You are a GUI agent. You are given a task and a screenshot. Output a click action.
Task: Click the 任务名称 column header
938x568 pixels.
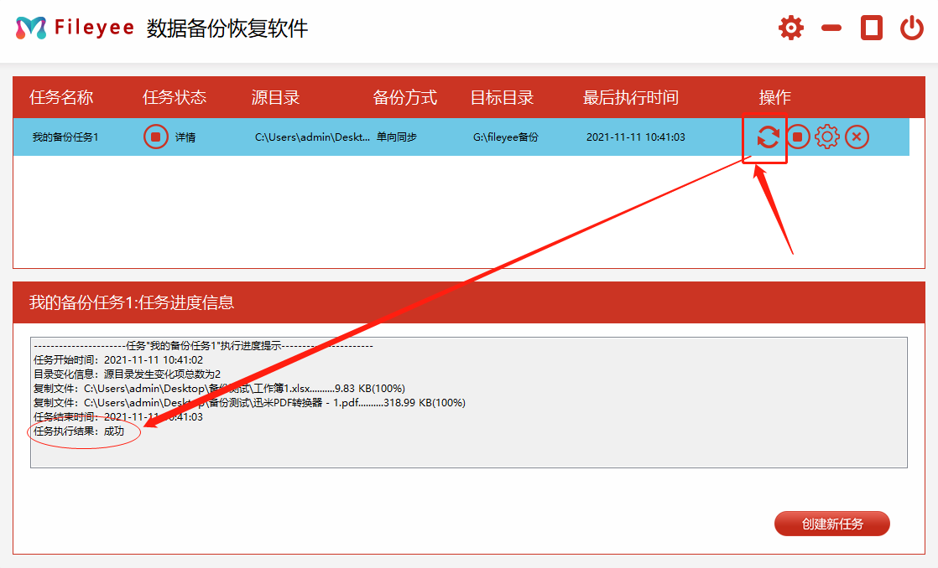click(61, 97)
